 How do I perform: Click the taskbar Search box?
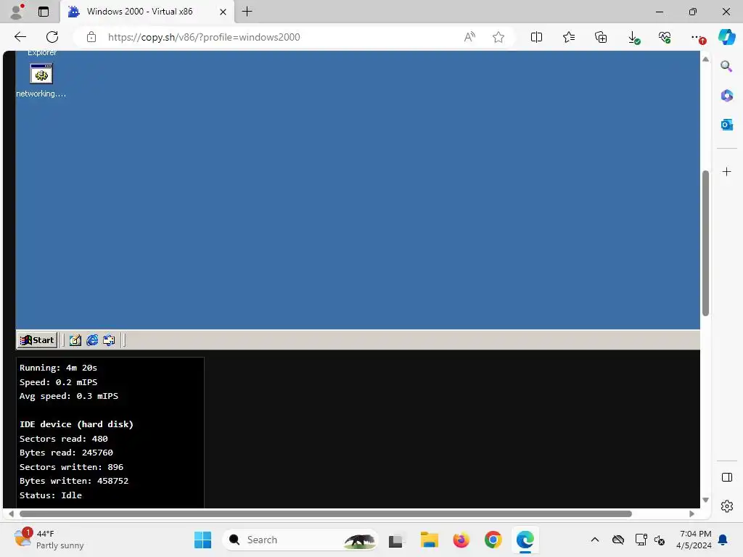(x=300, y=540)
